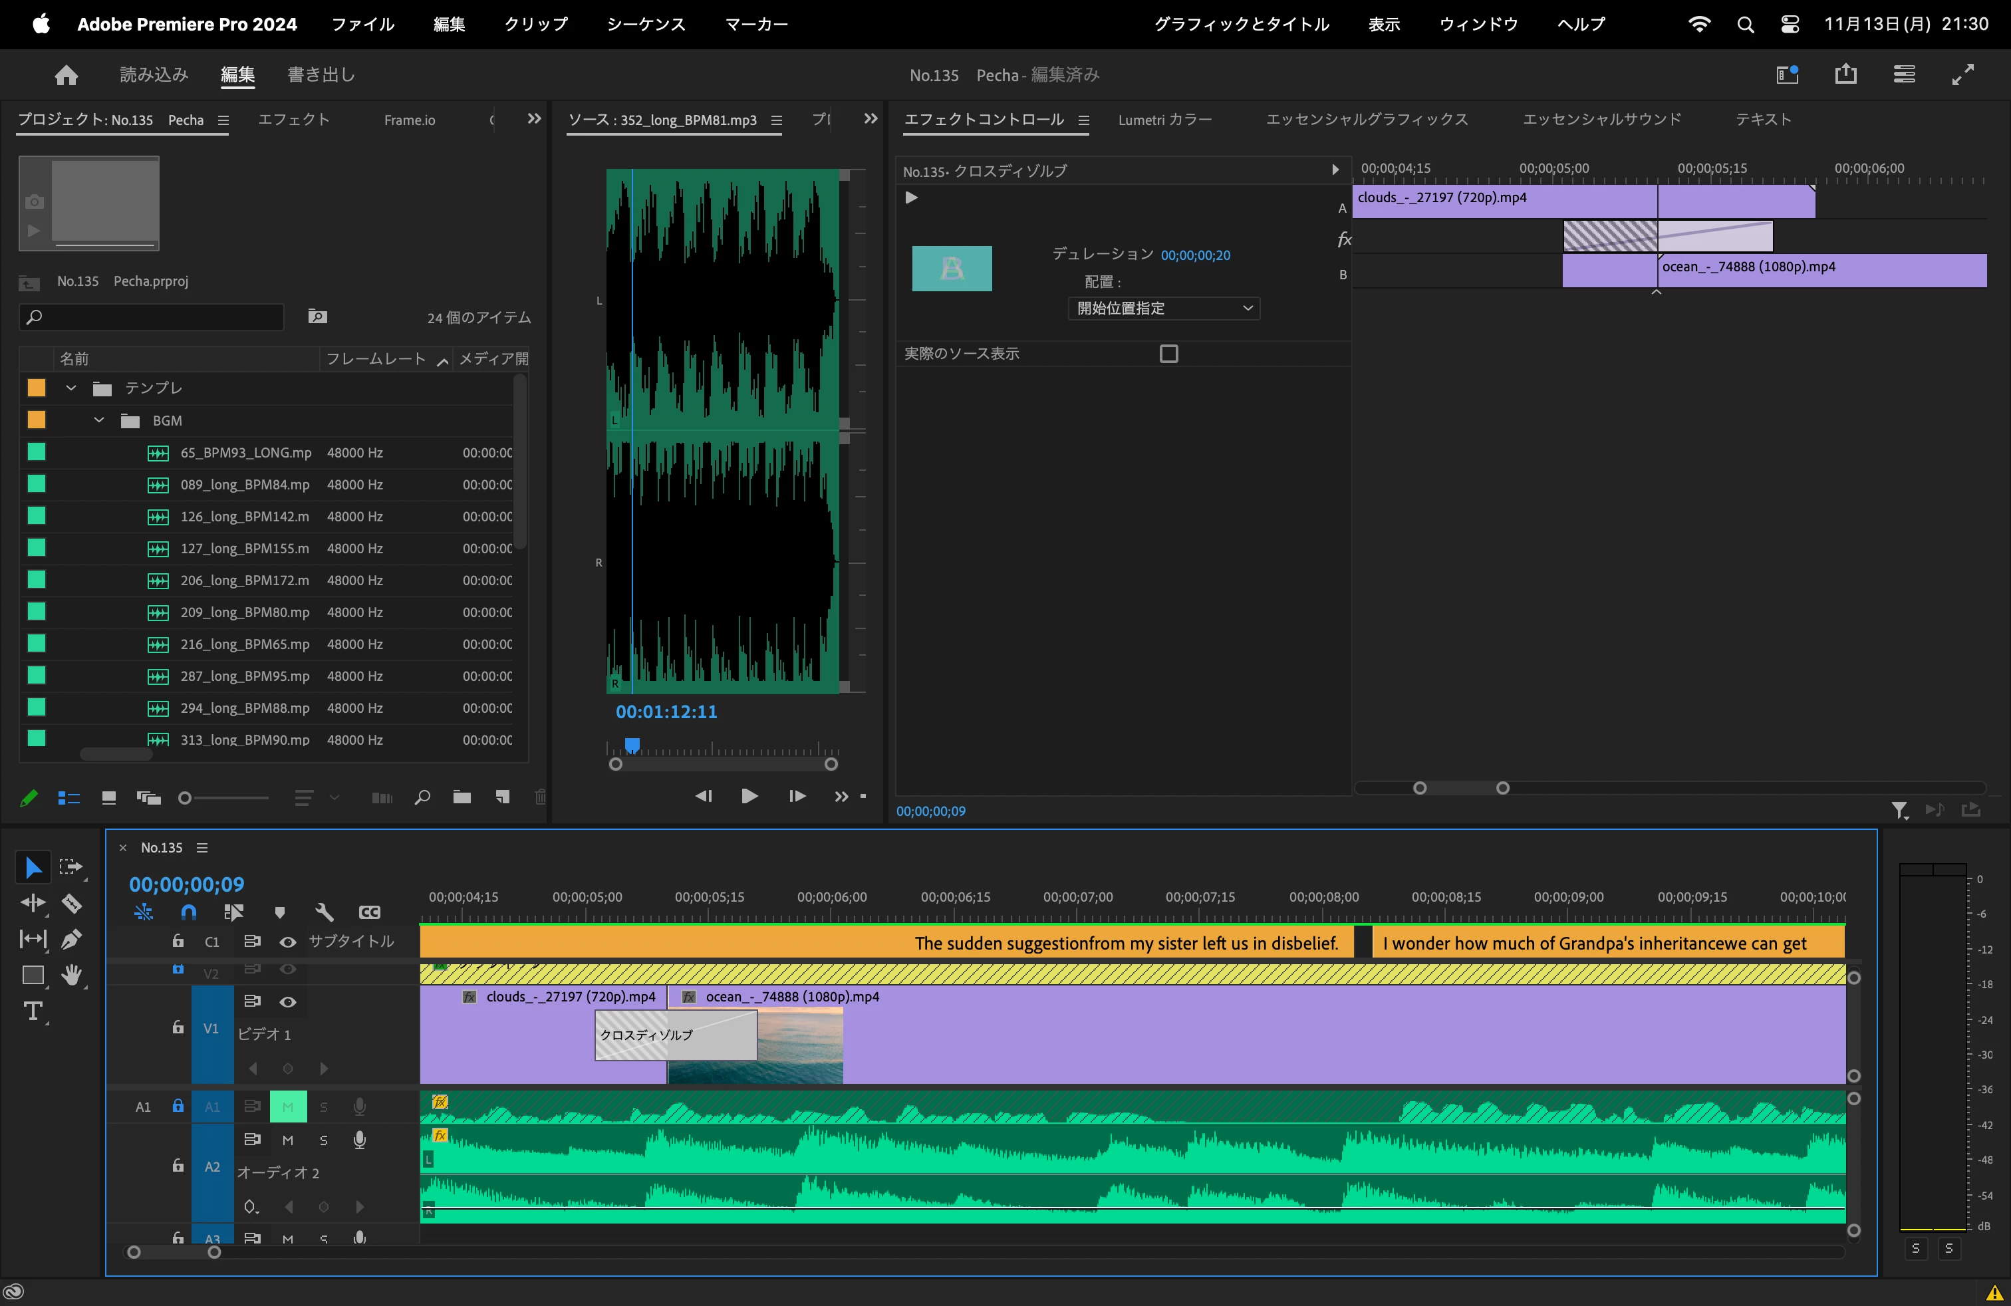The width and height of the screenshot is (2011, 1306).
Task: Select the Razor tool
Action: (x=72, y=903)
